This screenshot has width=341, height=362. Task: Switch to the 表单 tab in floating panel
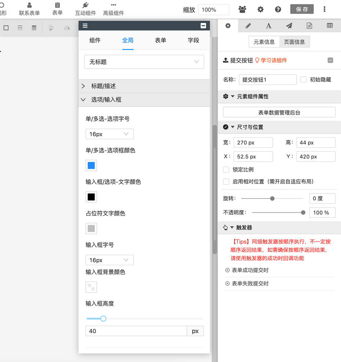point(161,40)
